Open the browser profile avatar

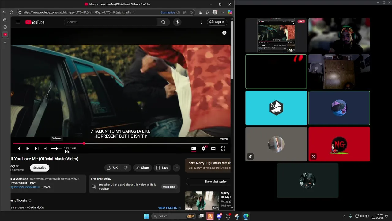click(x=215, y=12)
